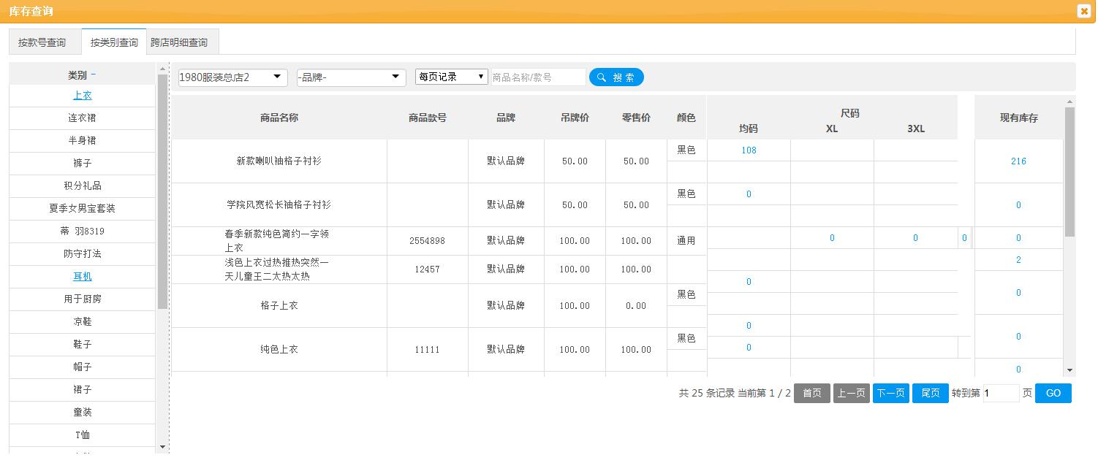1098x463 pixels.
Task: Select the 耳机 category
Action: [82, 276]
